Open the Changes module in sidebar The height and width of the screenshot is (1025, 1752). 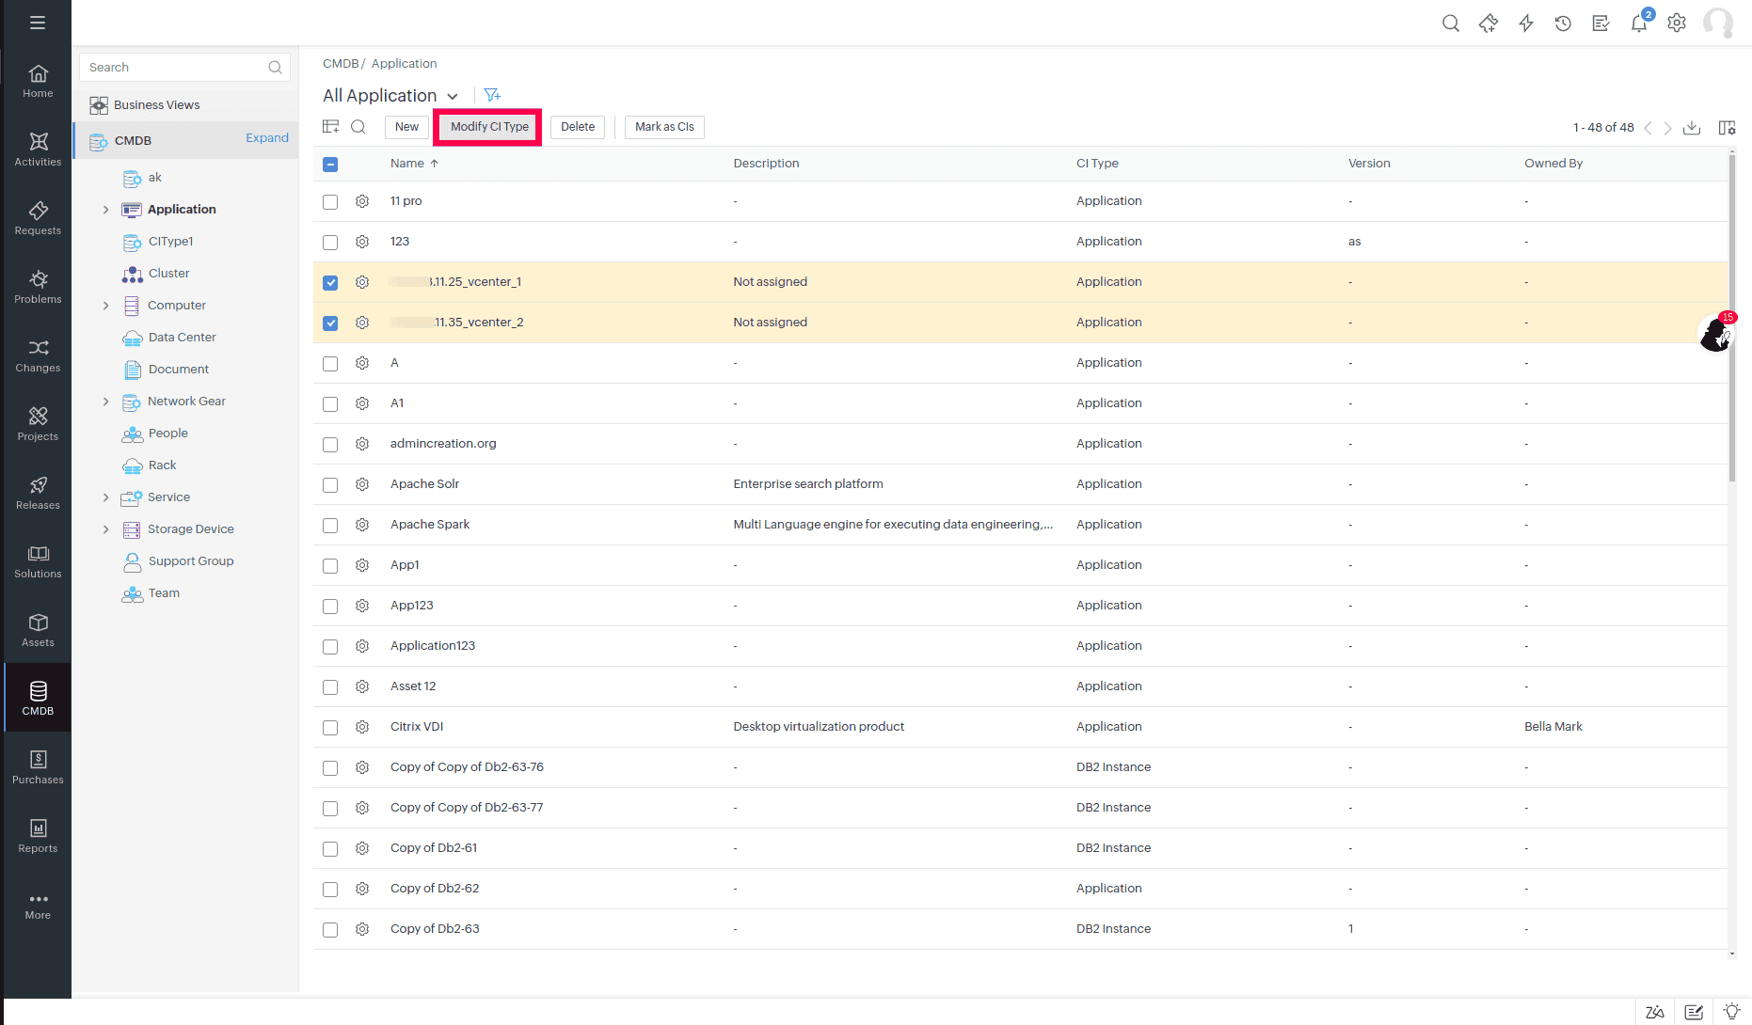point(38,355)
